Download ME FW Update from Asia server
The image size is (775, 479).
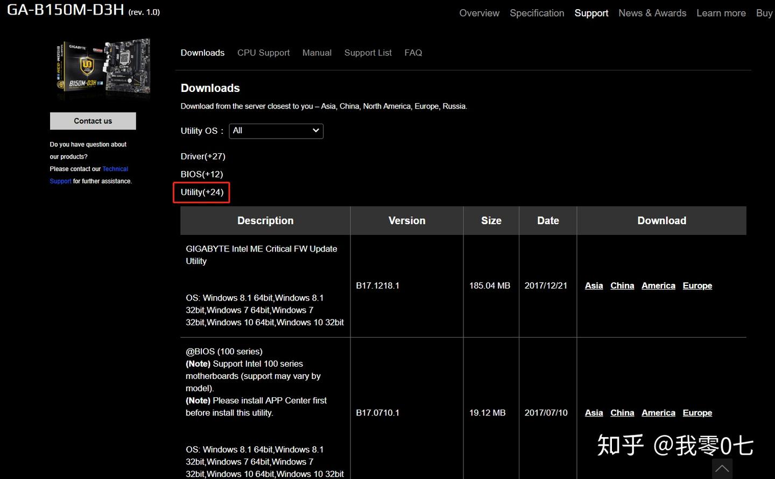(x=594, y=285)
